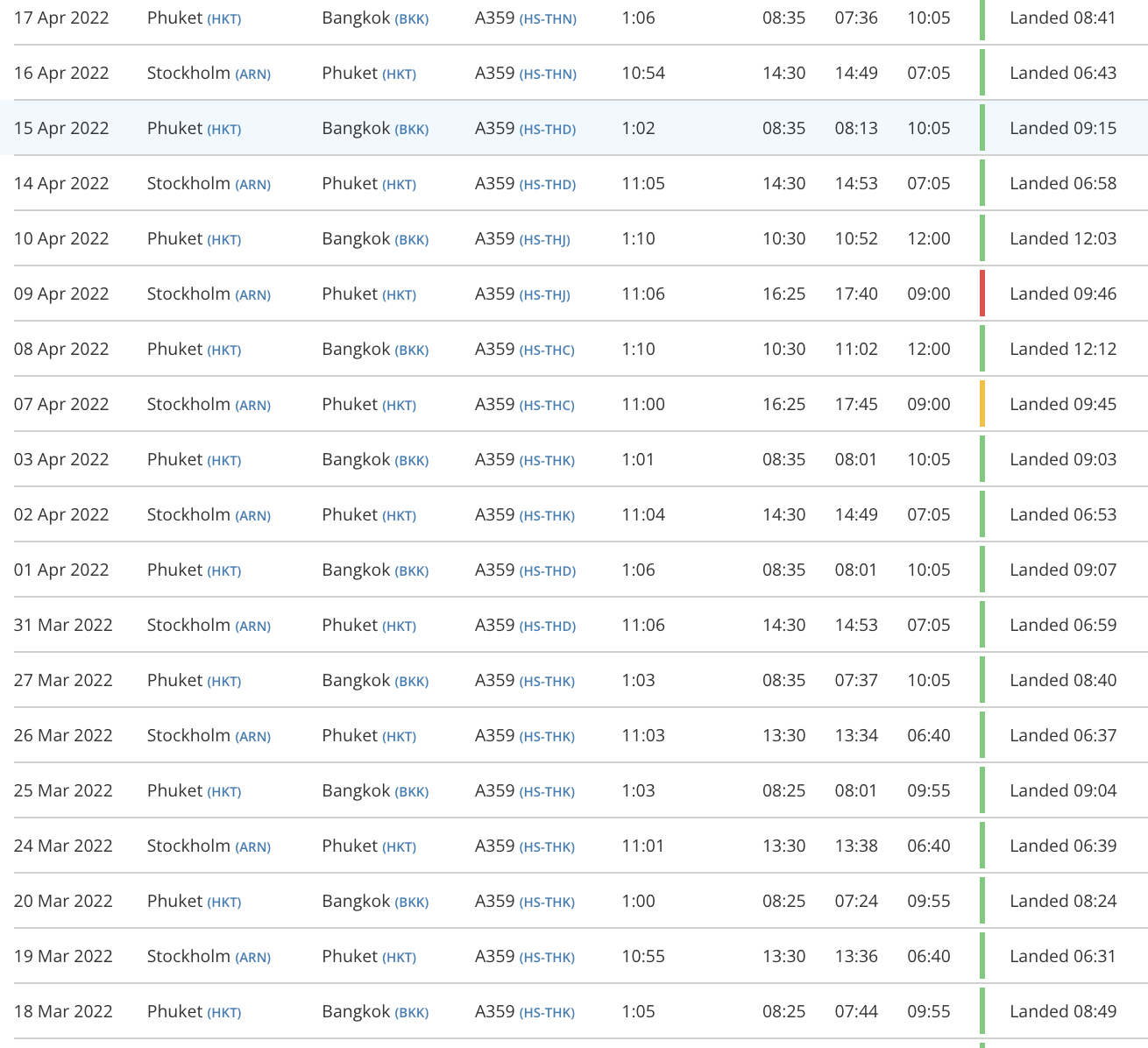Open the ARN link in the 24 Mar 2022 row

click(x=252, y=847)
